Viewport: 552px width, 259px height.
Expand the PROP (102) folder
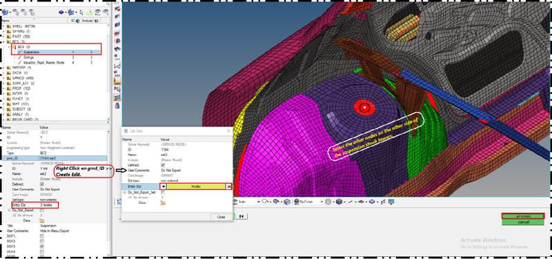pyautogui.click(x=4, y=88)
